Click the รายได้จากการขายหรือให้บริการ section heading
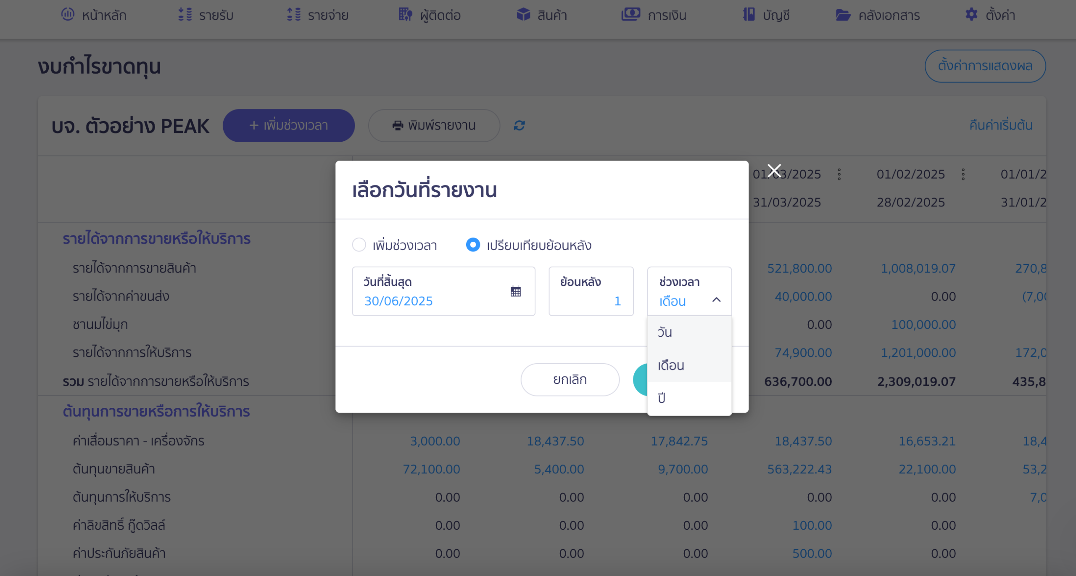1076x576 pixels. coord(156,239)
